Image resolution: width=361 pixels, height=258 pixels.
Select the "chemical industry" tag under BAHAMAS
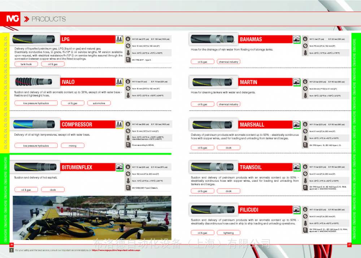[x=229, y=62]
